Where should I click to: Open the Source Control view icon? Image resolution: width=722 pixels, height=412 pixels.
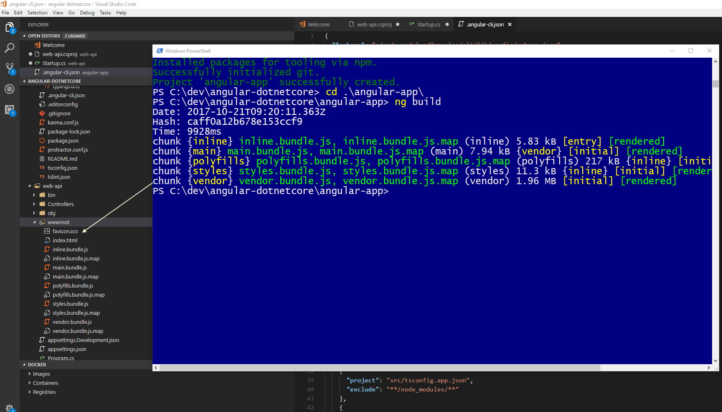click(x=9, y=68)
